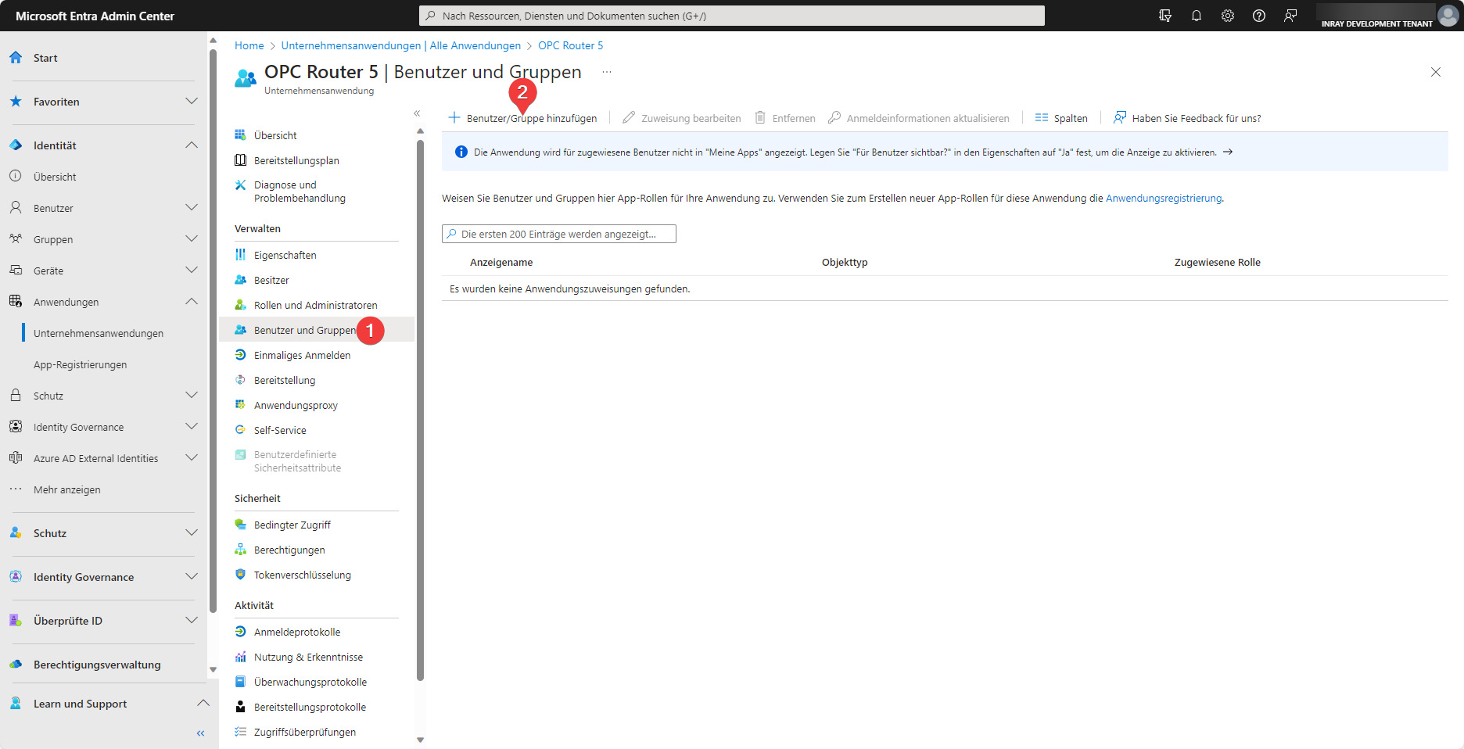Viewport: 1464px width, 749px height.
Task: Collapse the Identität section
Action: 191,145
